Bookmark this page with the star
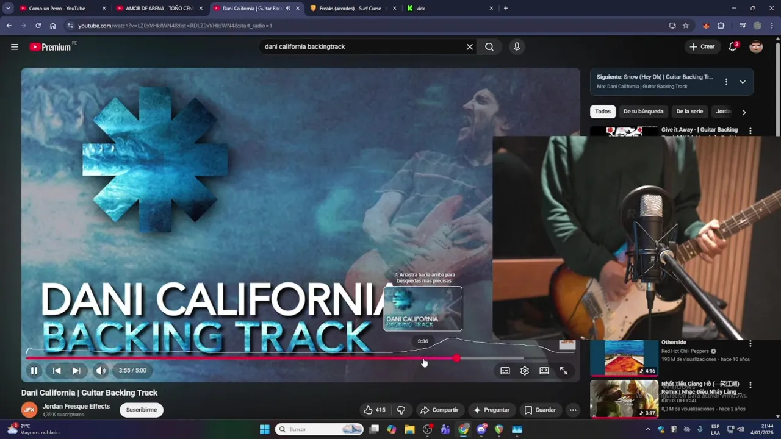 click(686, 26)
